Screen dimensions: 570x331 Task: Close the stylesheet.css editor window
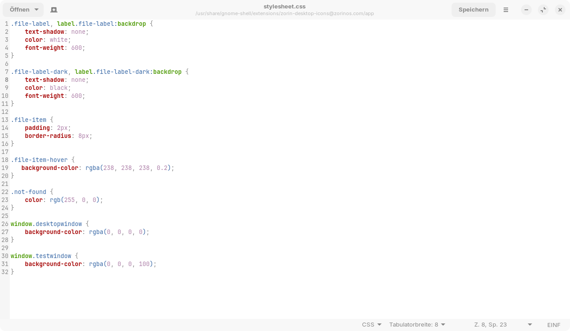[x=560, y=10]
